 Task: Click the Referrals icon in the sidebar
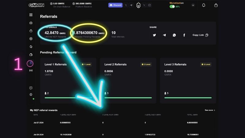[x=31, y=63]
